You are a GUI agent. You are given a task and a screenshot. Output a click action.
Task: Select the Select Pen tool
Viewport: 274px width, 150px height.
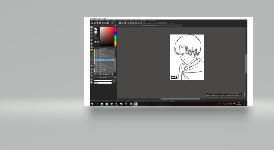92,63
